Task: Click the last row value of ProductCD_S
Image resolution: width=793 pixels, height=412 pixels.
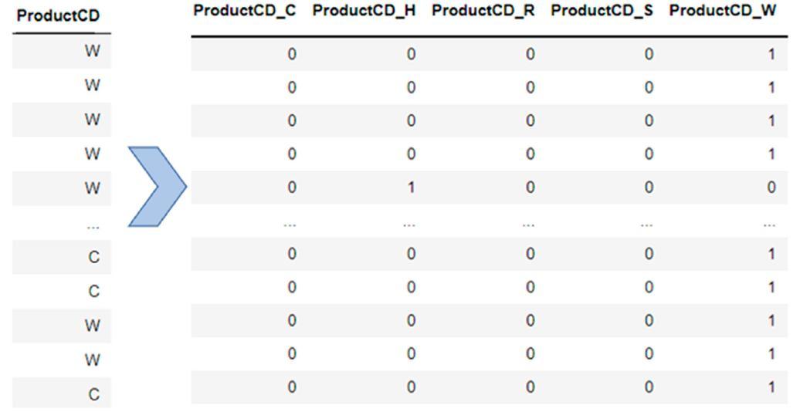Action: pyautogui.click(x=649, y=387)
